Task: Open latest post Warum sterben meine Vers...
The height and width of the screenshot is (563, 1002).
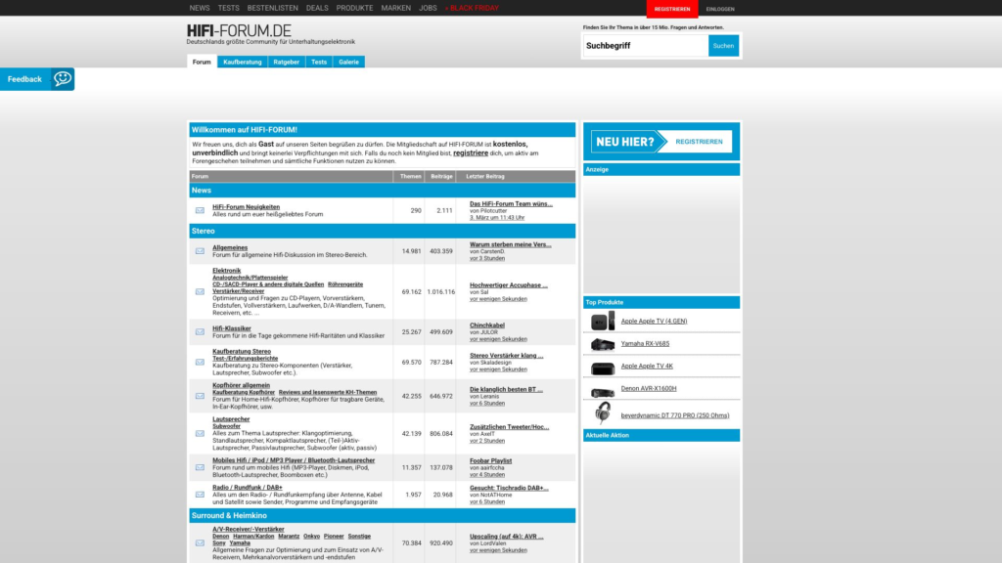Action: (510, 244)
